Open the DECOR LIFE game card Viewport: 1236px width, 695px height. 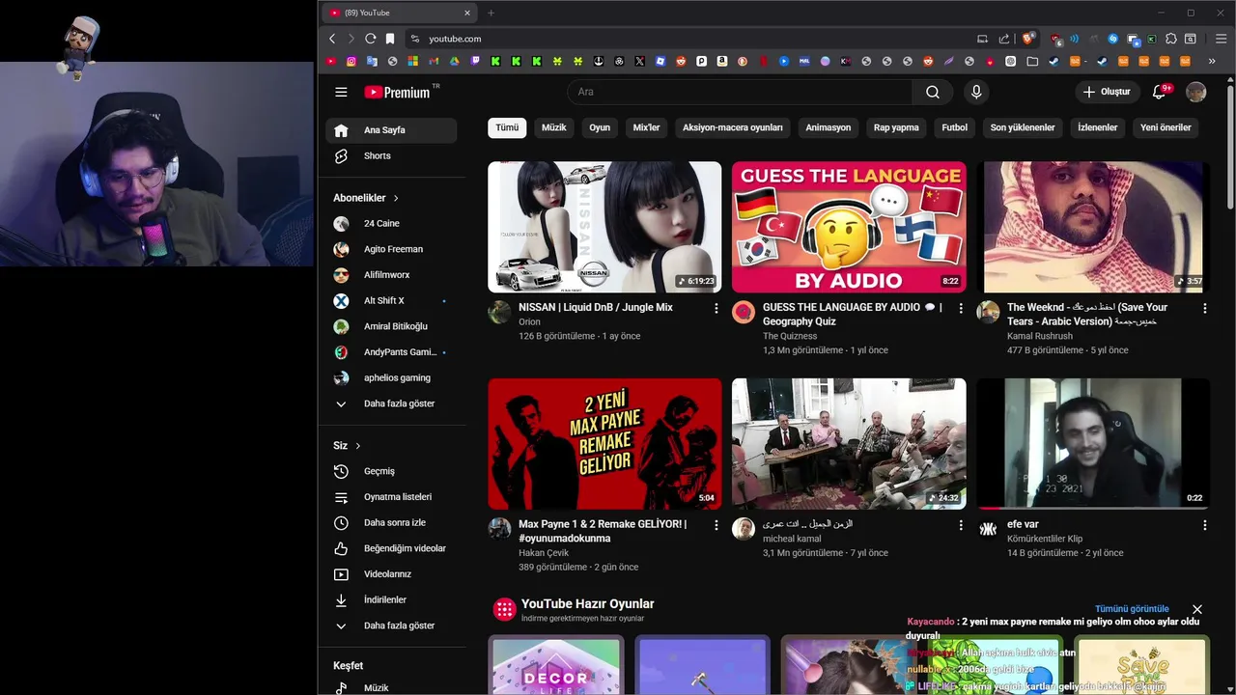pyautogui.click(x=555, y=666)
